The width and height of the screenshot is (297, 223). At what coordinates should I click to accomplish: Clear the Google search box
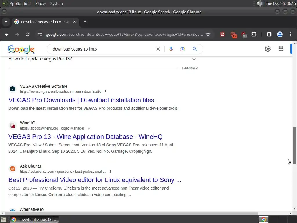coord(158,49)
